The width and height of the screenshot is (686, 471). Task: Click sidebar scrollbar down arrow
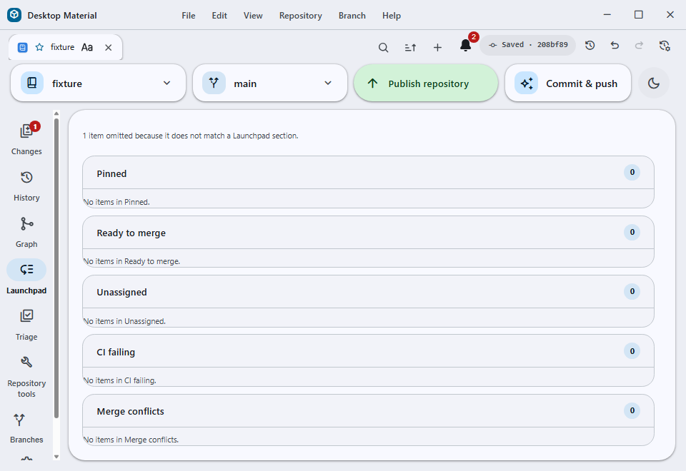tap(56, 457)
